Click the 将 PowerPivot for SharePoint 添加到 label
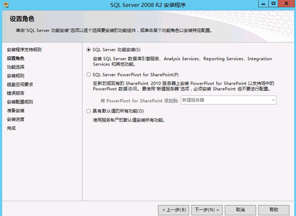The height and width of the screenshot is (216, 296). point(139,101)
